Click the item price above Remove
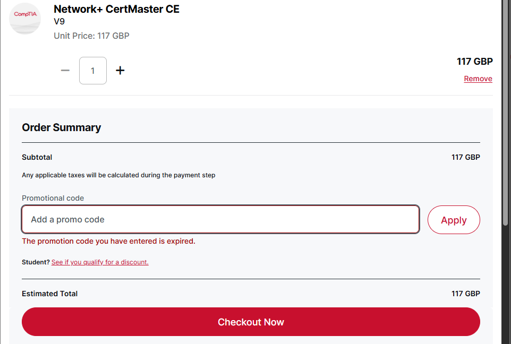 474,62
